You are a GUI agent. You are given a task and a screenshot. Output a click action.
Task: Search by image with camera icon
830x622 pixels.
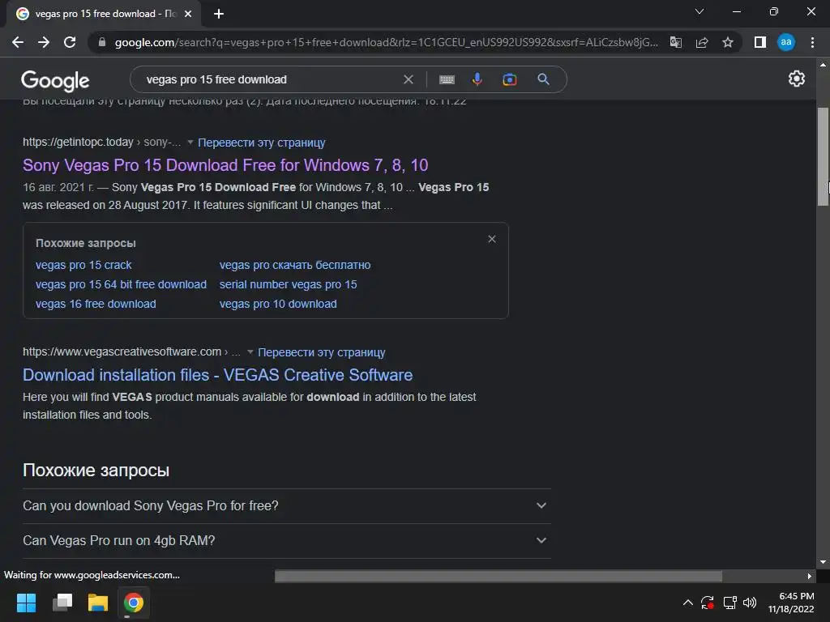(509, 79)
